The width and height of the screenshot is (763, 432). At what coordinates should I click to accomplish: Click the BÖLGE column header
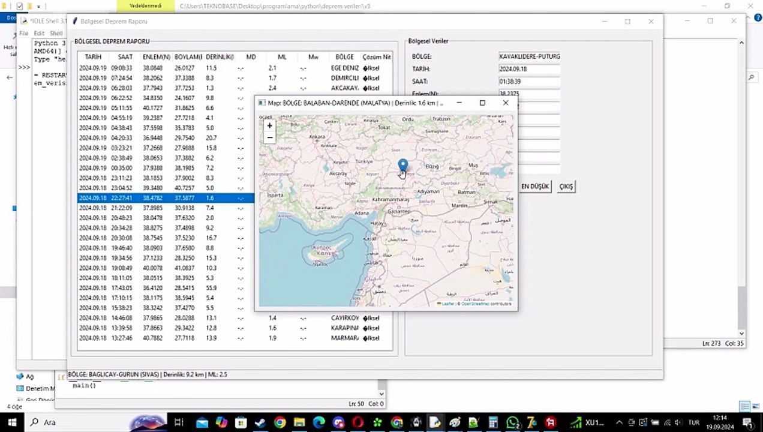[344, 57]
